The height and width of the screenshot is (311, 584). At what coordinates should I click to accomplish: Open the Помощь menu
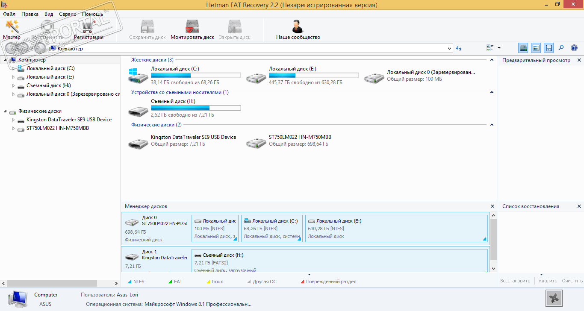click(92, 14)
